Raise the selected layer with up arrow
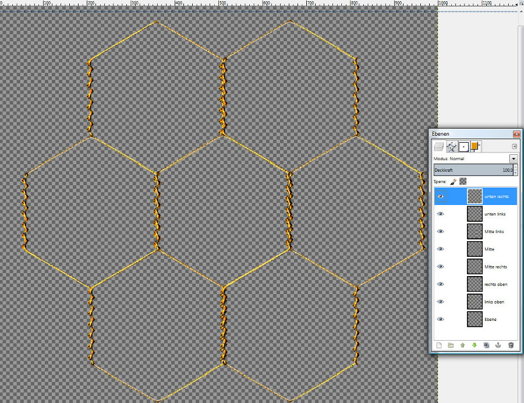The height and width of the screenshot is (403, 524). [463, 345]
